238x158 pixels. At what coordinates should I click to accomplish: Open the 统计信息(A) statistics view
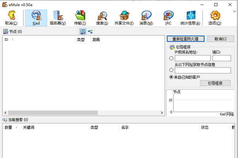click(190, 18)
